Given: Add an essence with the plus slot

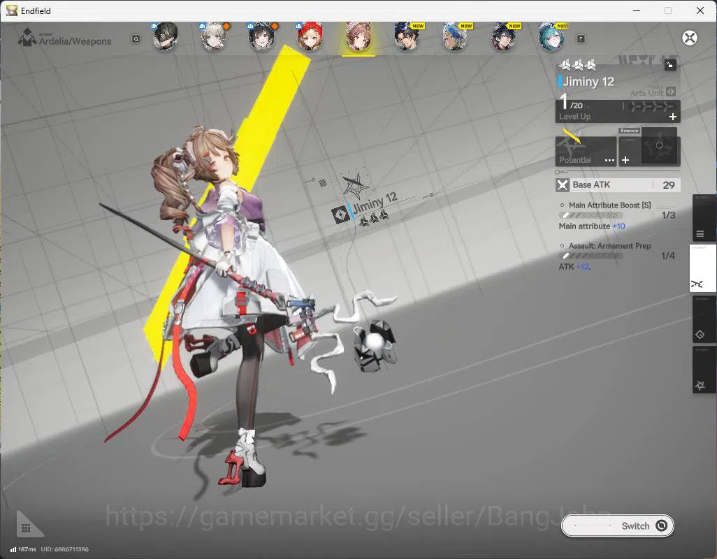Looking at the screenshot, I should tap(625, 160).
